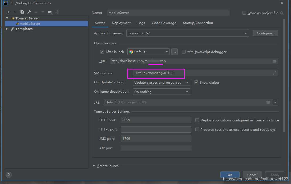Image resolution: width=291 pixels, height=184 pixels.
Task: Open the Application server dropdown
Action: click(x=187, y=33)
